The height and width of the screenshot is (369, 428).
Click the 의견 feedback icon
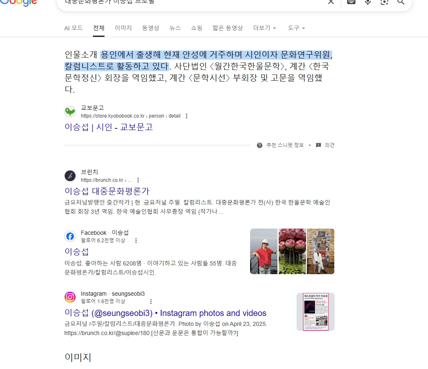click(x=319, y=145)
